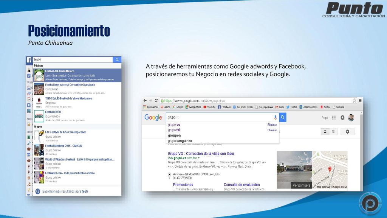
Task: Choose Festiland Leon group result
Action: [x=77, y=177]
